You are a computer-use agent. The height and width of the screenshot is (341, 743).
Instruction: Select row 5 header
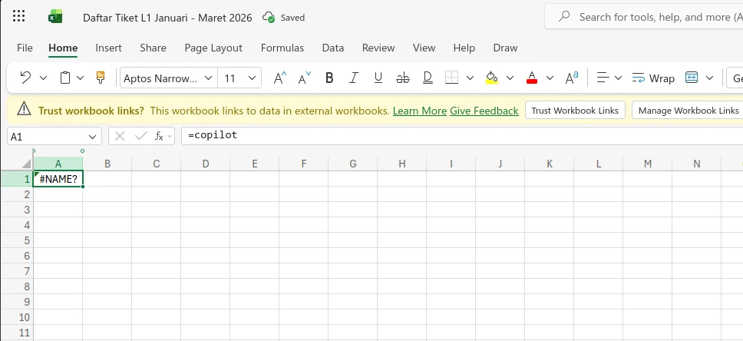coord(17,240)
